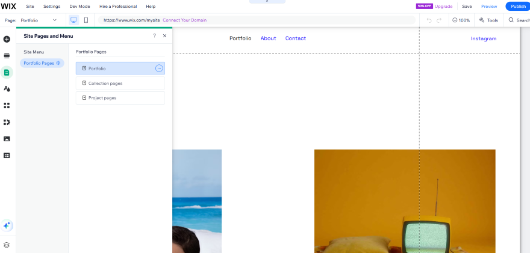Click the Instagram link on canvas

tap(484, 39)
